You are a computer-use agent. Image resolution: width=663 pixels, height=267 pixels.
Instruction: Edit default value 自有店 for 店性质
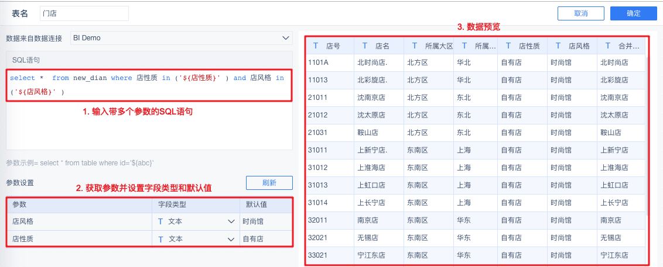(x=265, y=239)
